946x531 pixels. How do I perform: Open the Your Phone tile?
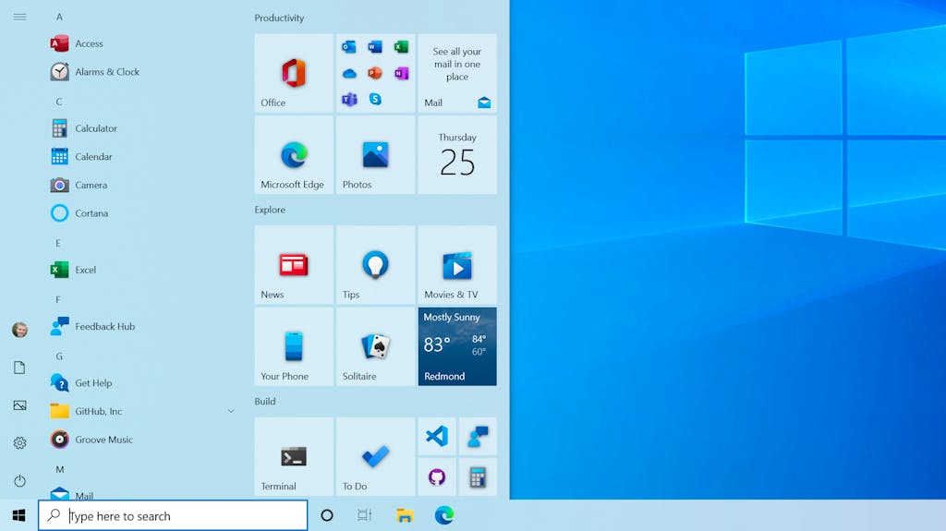click(294, 346)
